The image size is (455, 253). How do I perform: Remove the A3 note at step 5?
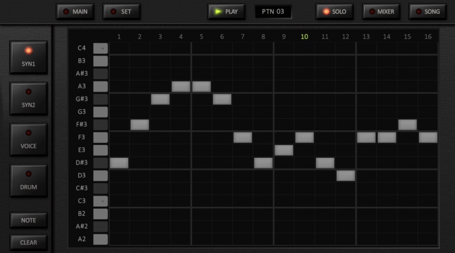[x=201, y=86]
